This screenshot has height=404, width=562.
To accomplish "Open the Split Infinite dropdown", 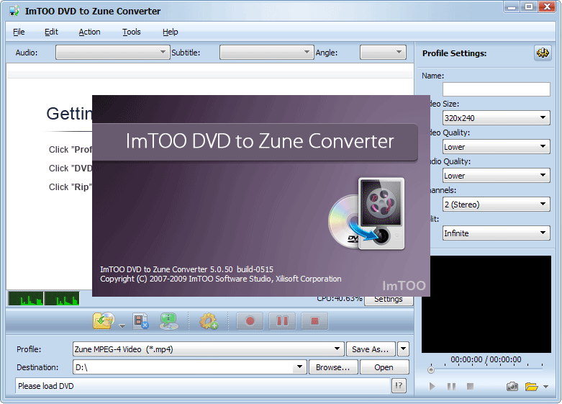I will coord(497,233).
